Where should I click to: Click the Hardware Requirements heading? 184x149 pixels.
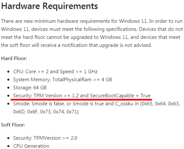coord(50,6)
